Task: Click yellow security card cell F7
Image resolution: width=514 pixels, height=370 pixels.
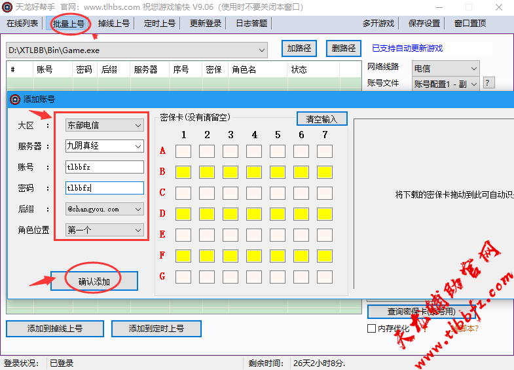Action: [x=325, y=256]
